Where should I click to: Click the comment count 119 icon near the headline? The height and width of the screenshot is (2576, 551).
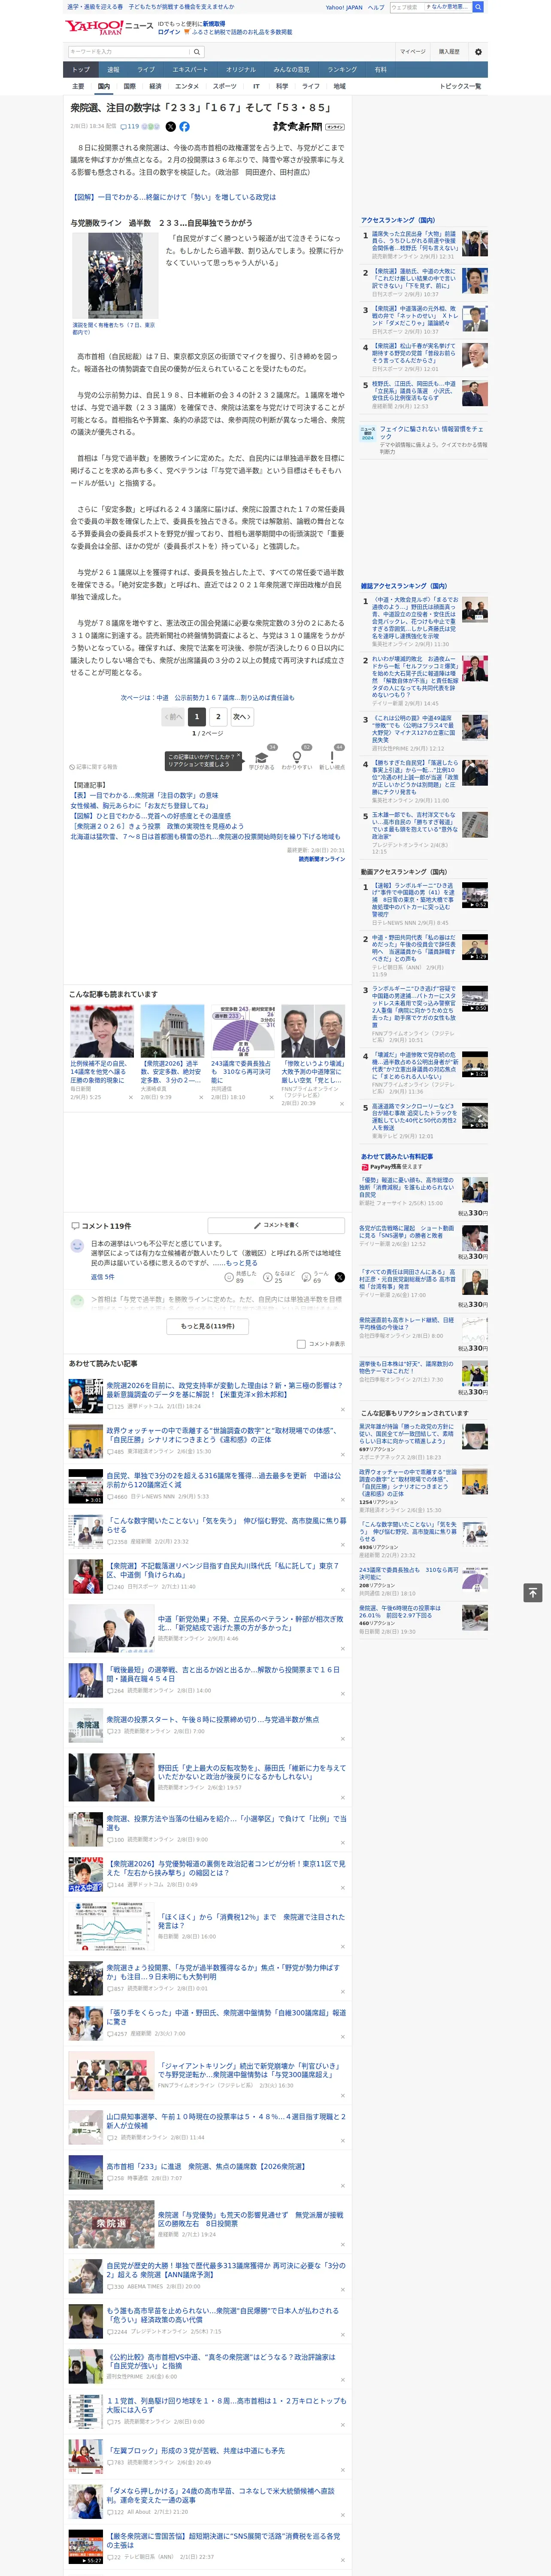tap(130, 127)
